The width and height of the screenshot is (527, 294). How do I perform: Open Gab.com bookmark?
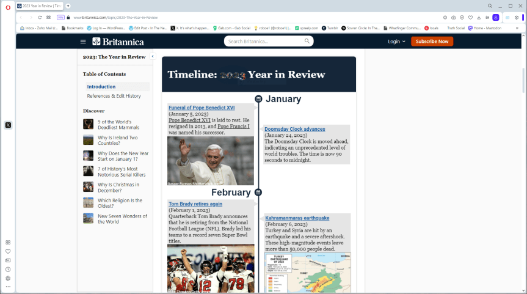click(x=231, y=28)
